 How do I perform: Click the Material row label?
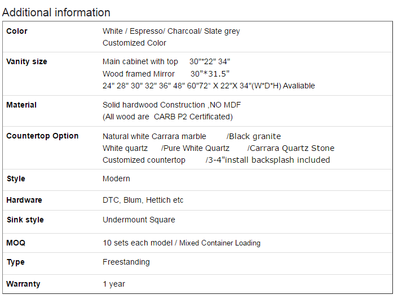point(21,105)
